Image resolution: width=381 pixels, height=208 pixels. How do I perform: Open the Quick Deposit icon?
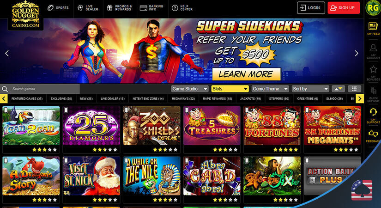point(373,94)
